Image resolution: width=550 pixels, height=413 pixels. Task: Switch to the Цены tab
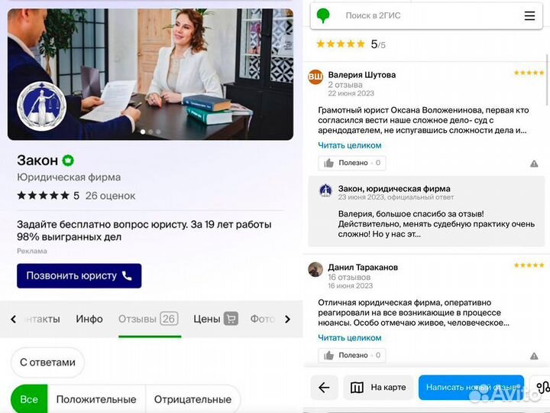coord(215,319)
